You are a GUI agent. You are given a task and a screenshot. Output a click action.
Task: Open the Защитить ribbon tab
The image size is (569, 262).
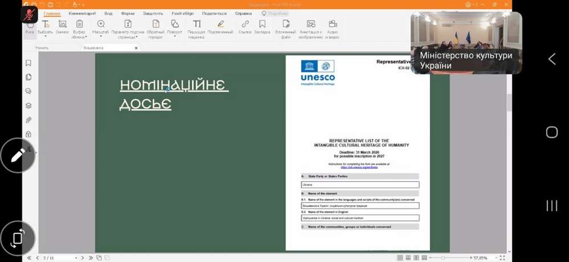tap(153, 14)
